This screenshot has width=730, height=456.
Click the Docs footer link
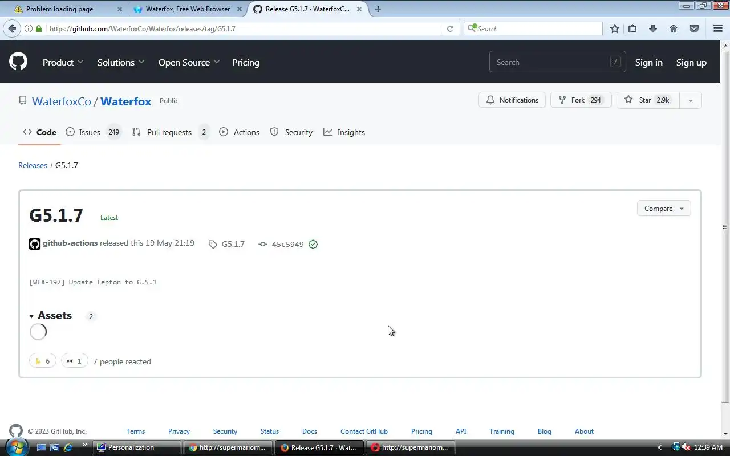[310, 431]
